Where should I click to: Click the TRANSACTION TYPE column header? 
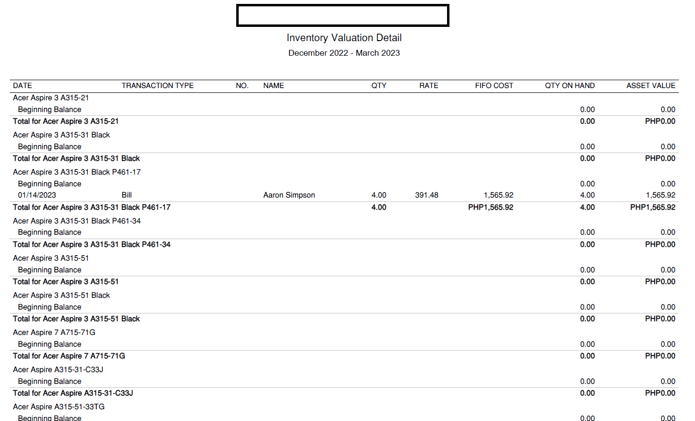tap(157, 86)
